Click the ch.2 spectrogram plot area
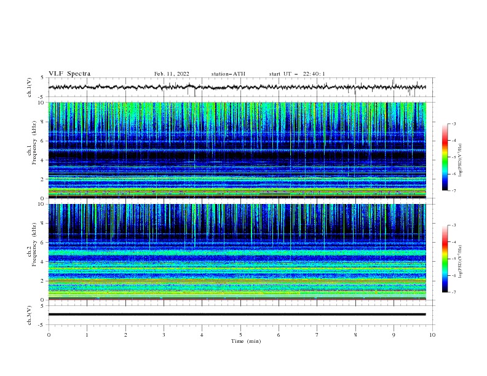This screenshot has width=487, height=376. 237,252
